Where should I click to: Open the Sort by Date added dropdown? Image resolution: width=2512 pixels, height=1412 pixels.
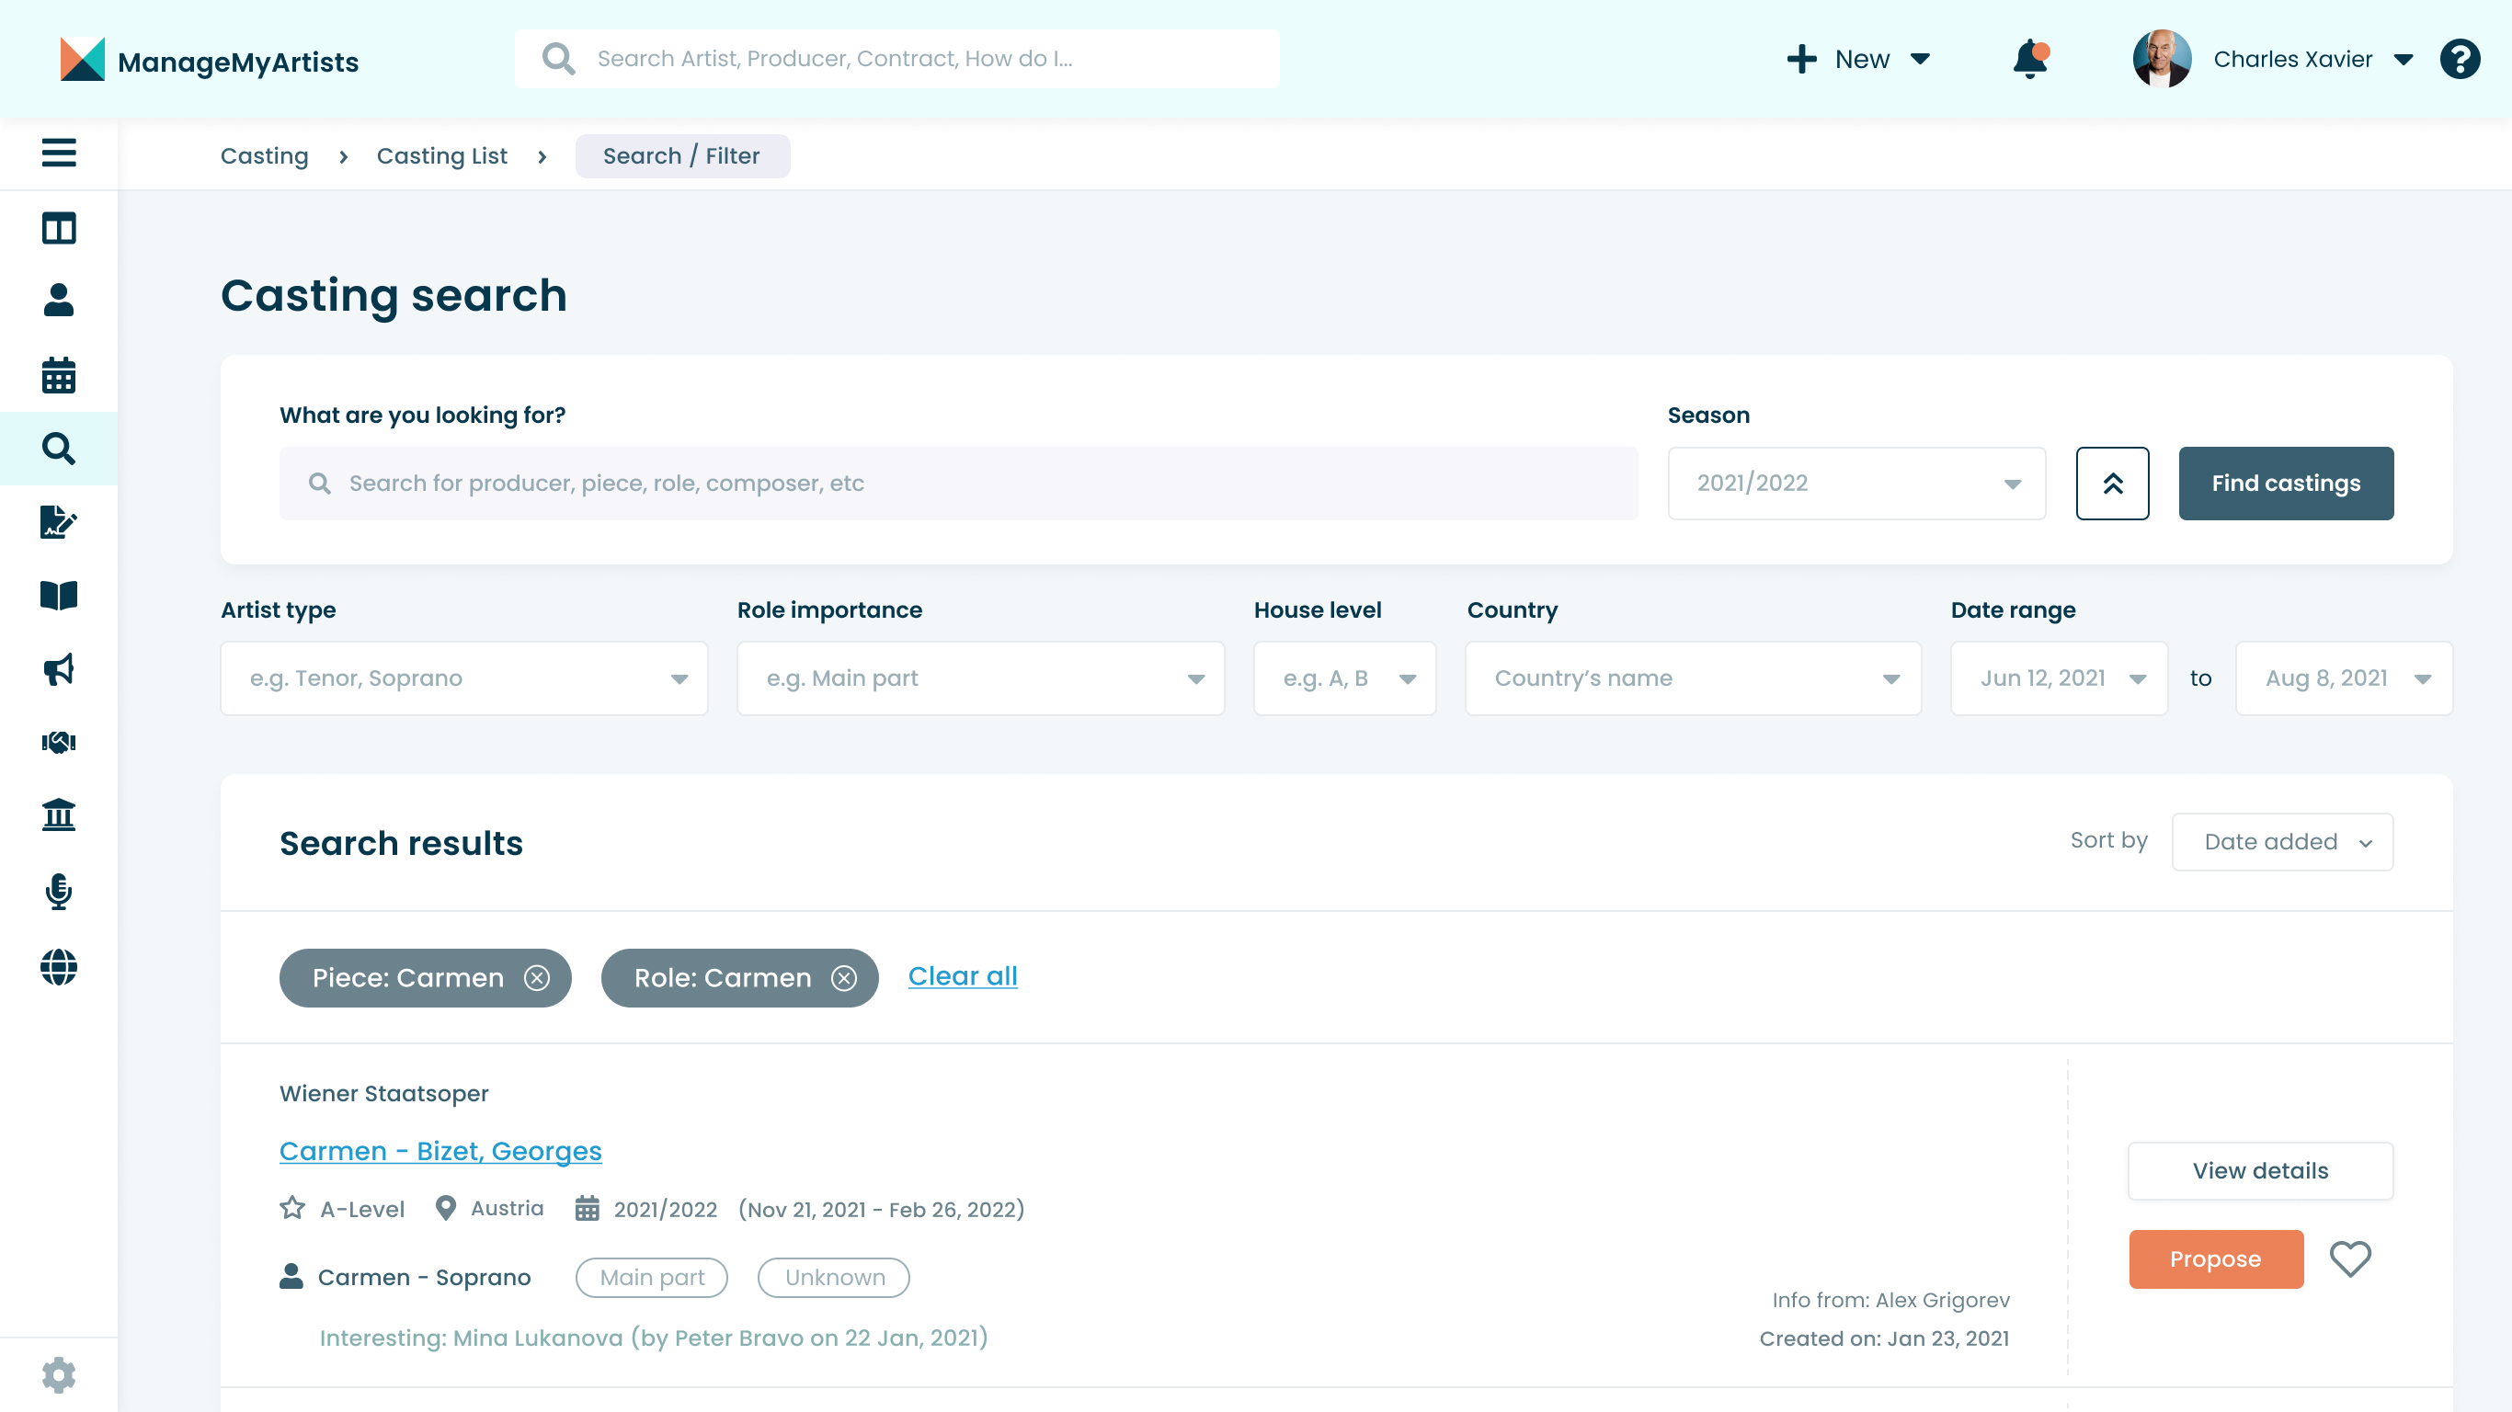pyautogui.click(x=2281, y=841)
